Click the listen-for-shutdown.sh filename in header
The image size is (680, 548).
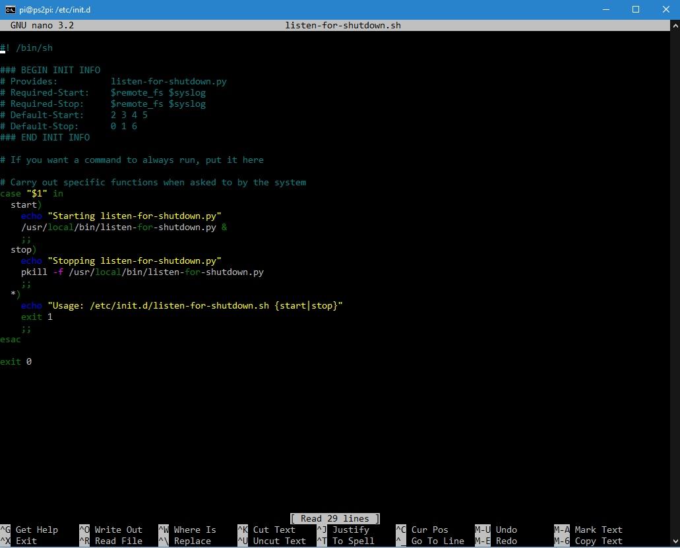[x=342, y=25]
